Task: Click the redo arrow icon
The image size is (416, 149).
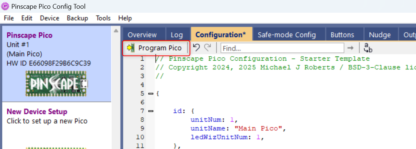Action: pyautogui.click(x=208, y=48)
